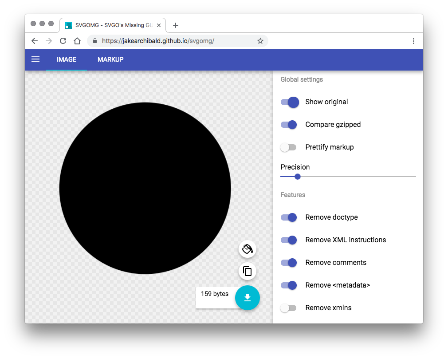
Task: Open the SVGOMG sidebar menu
Action: coord(35,59)
